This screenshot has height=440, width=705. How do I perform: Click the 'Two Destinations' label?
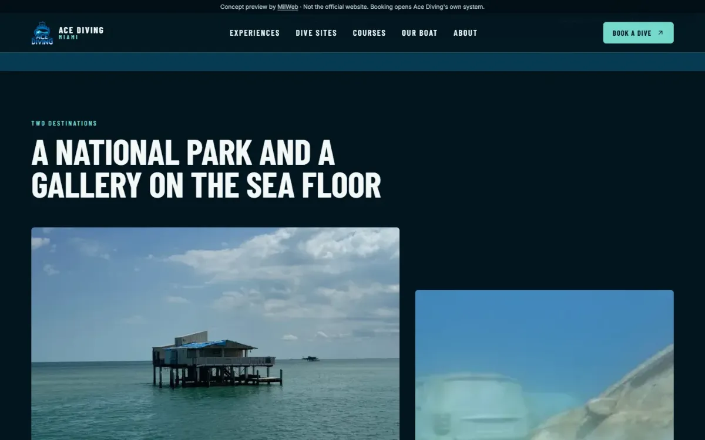point(64,123)
